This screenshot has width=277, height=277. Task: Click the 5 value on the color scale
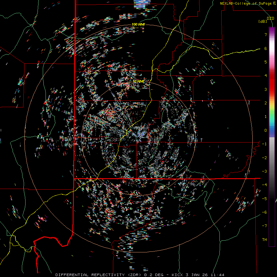tap(266, 62)
